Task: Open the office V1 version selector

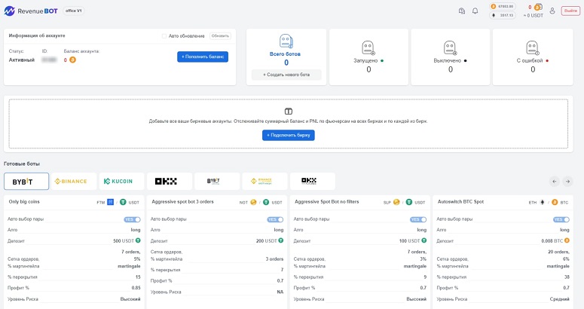Action: tap(73, 11)
